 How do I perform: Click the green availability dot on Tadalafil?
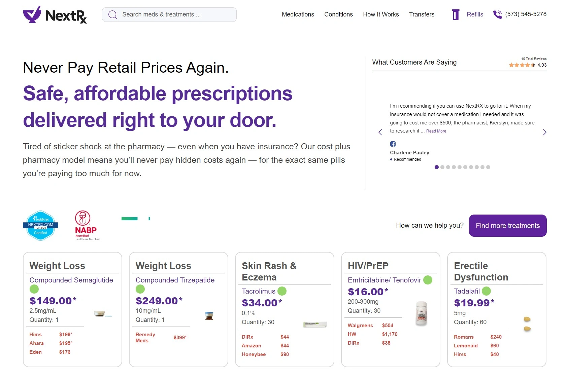[486, 291]
